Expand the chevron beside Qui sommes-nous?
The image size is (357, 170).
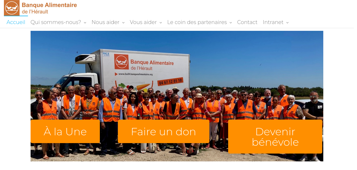pyautogui.click(x=85, y=23)
